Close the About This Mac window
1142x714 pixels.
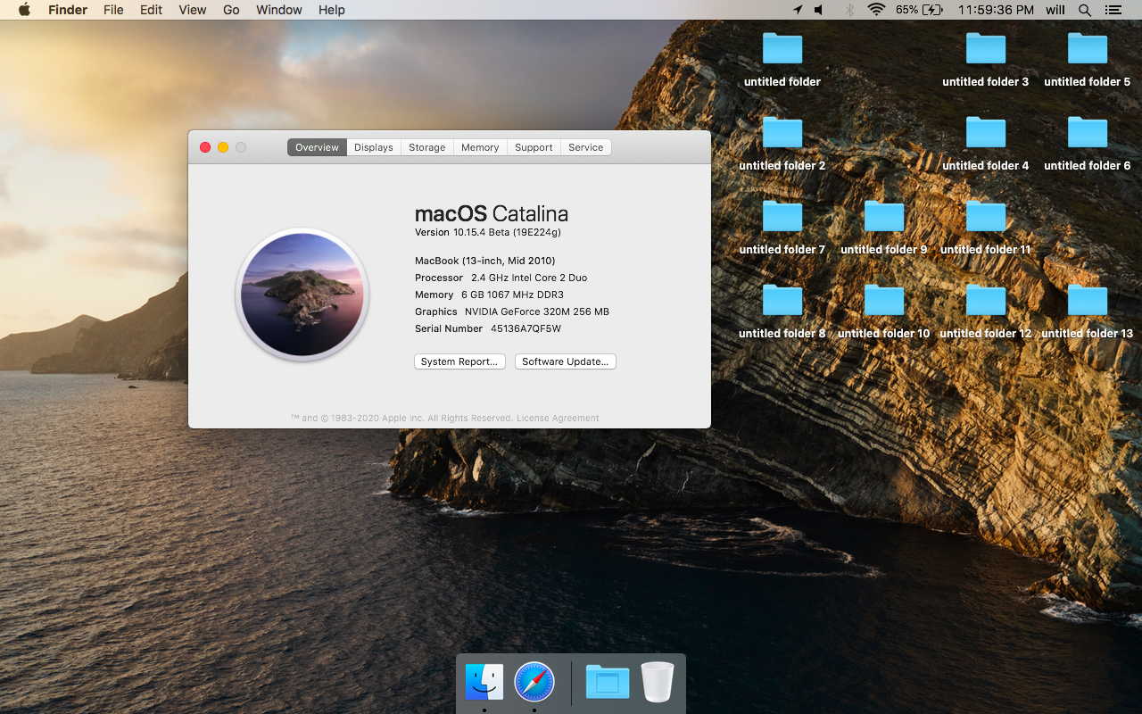(205, 147)
